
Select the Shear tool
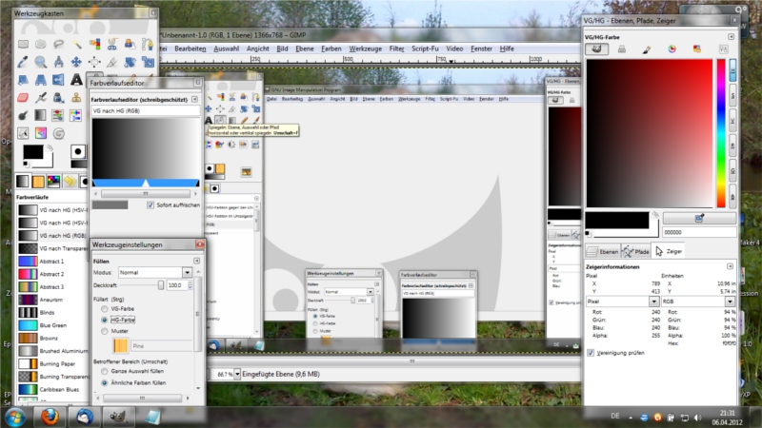click(23, 80)
